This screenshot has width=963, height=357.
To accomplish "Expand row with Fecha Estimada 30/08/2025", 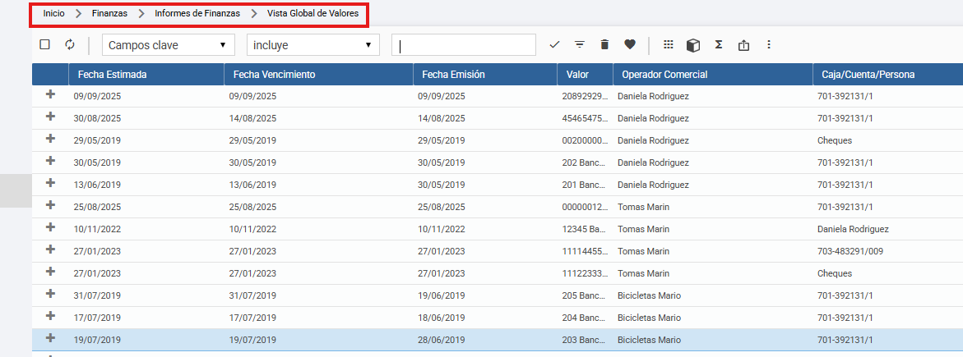I will pos(50,117).
